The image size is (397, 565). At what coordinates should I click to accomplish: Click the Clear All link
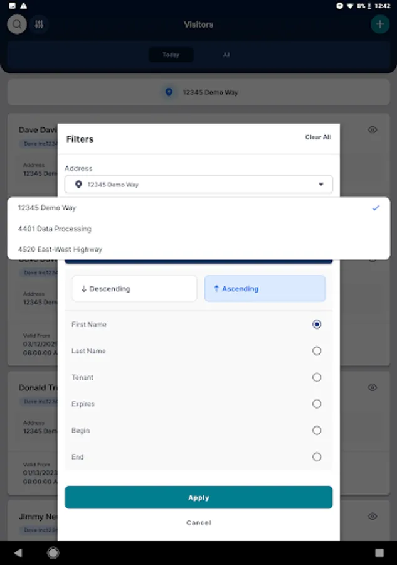coord(318,137)
